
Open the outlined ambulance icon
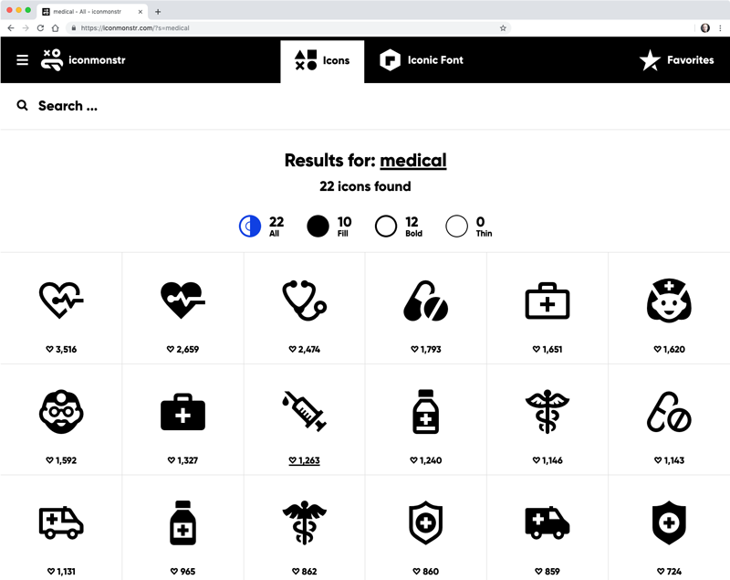point(61,522)
